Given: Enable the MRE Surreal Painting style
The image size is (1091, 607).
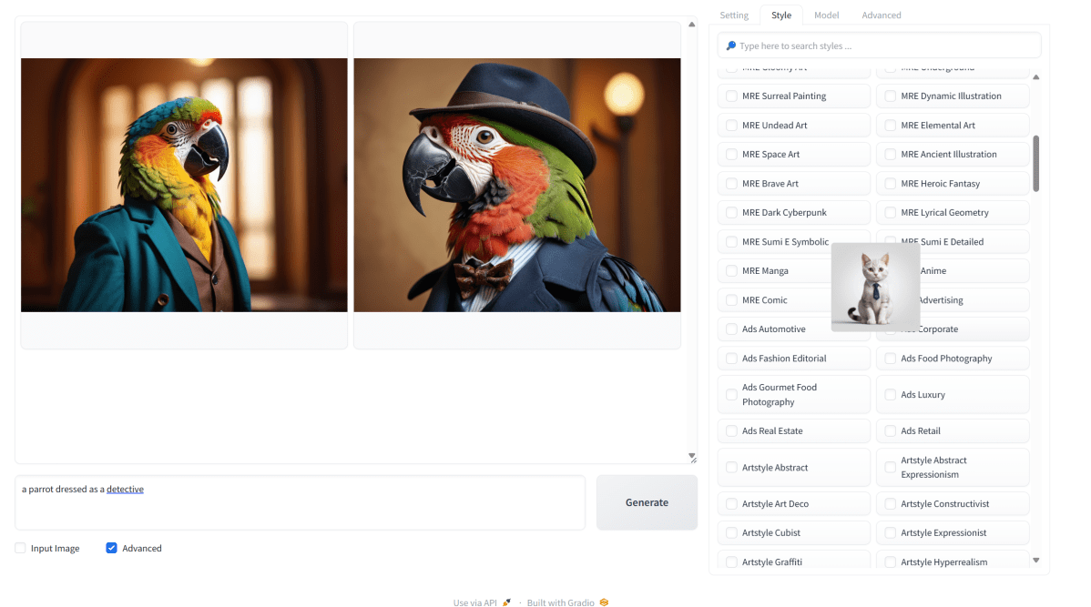Looking at the screenshot, I should [x=731, y=96].
